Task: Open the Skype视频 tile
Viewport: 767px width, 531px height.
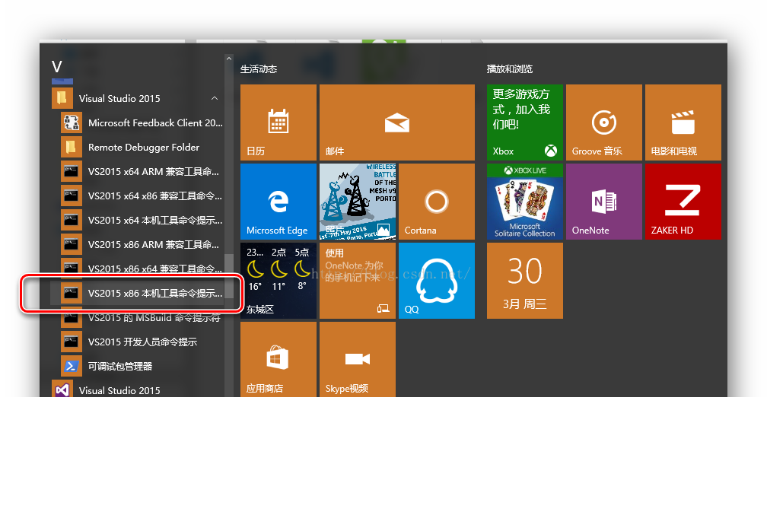Action: (358, 359)
